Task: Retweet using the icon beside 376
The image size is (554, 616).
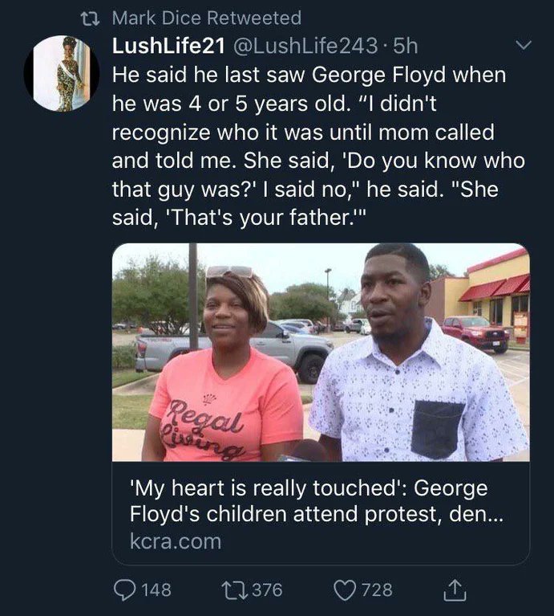Action: point(233,590)
